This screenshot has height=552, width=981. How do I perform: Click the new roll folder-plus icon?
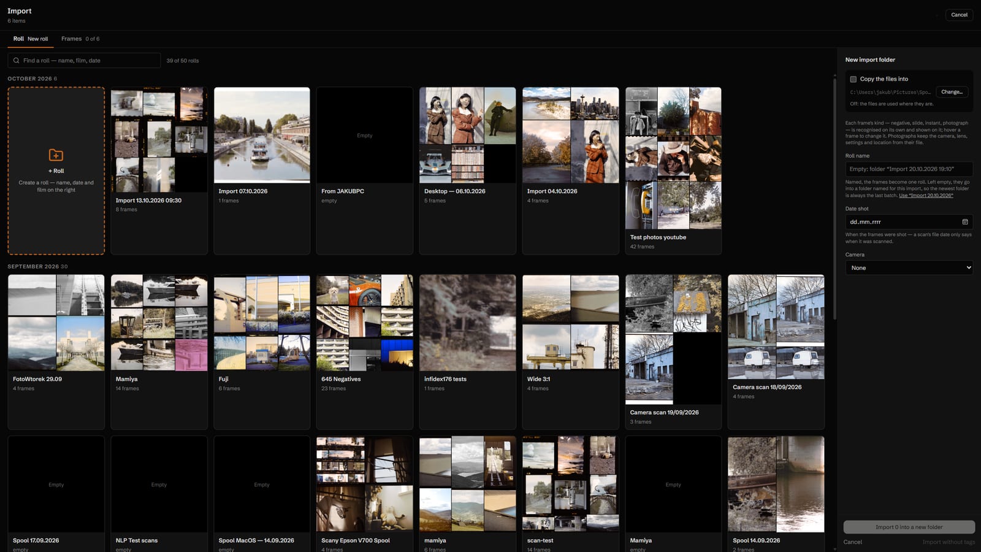click(x=56, y=155)
